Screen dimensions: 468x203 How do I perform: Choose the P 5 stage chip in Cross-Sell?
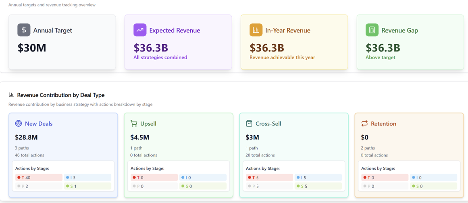coord(270,187)
